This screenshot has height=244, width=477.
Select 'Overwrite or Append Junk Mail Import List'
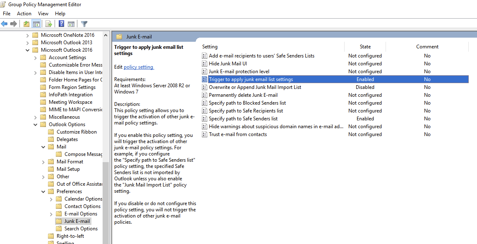pos(255,87)
